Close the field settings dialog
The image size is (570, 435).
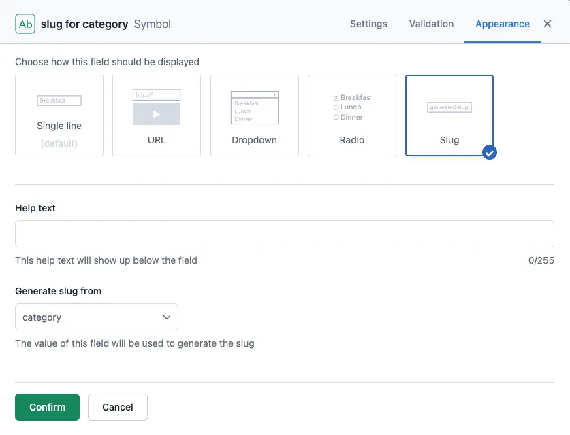click(x=547, y=24)
